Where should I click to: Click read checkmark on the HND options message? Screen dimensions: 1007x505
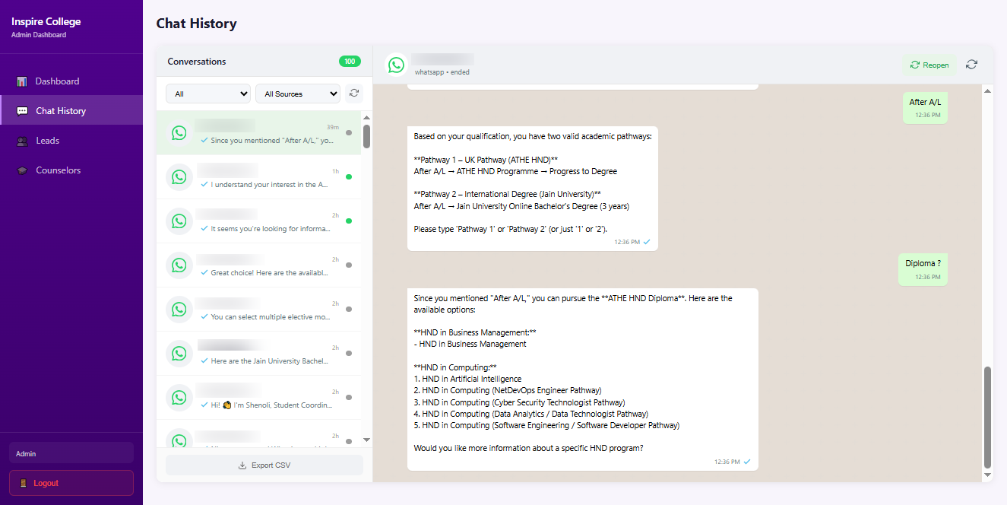click(747, 462)
